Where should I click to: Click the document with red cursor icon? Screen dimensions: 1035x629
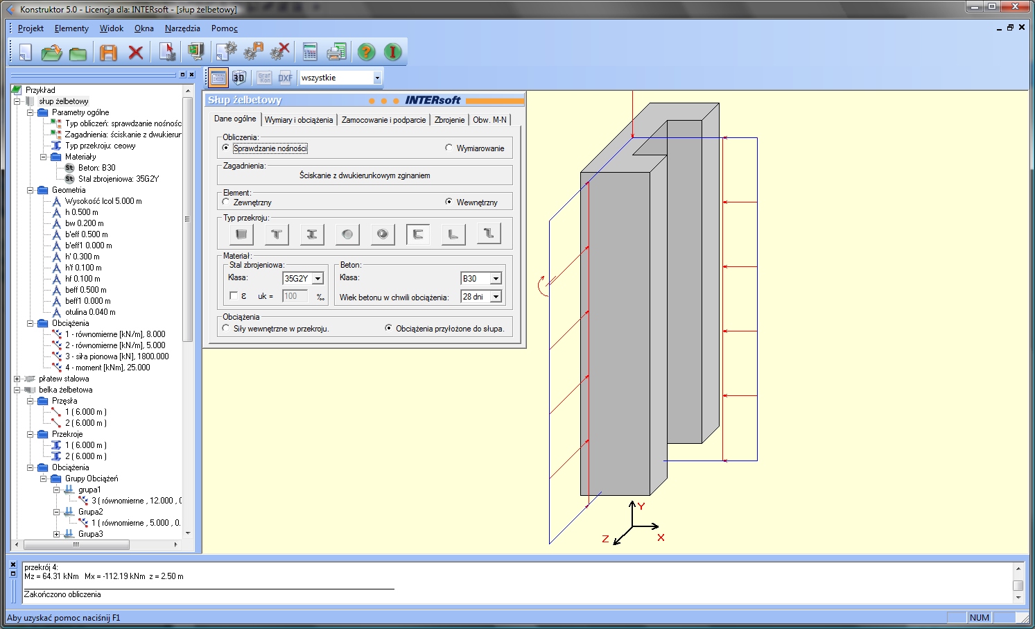click(x=167, y=52)
